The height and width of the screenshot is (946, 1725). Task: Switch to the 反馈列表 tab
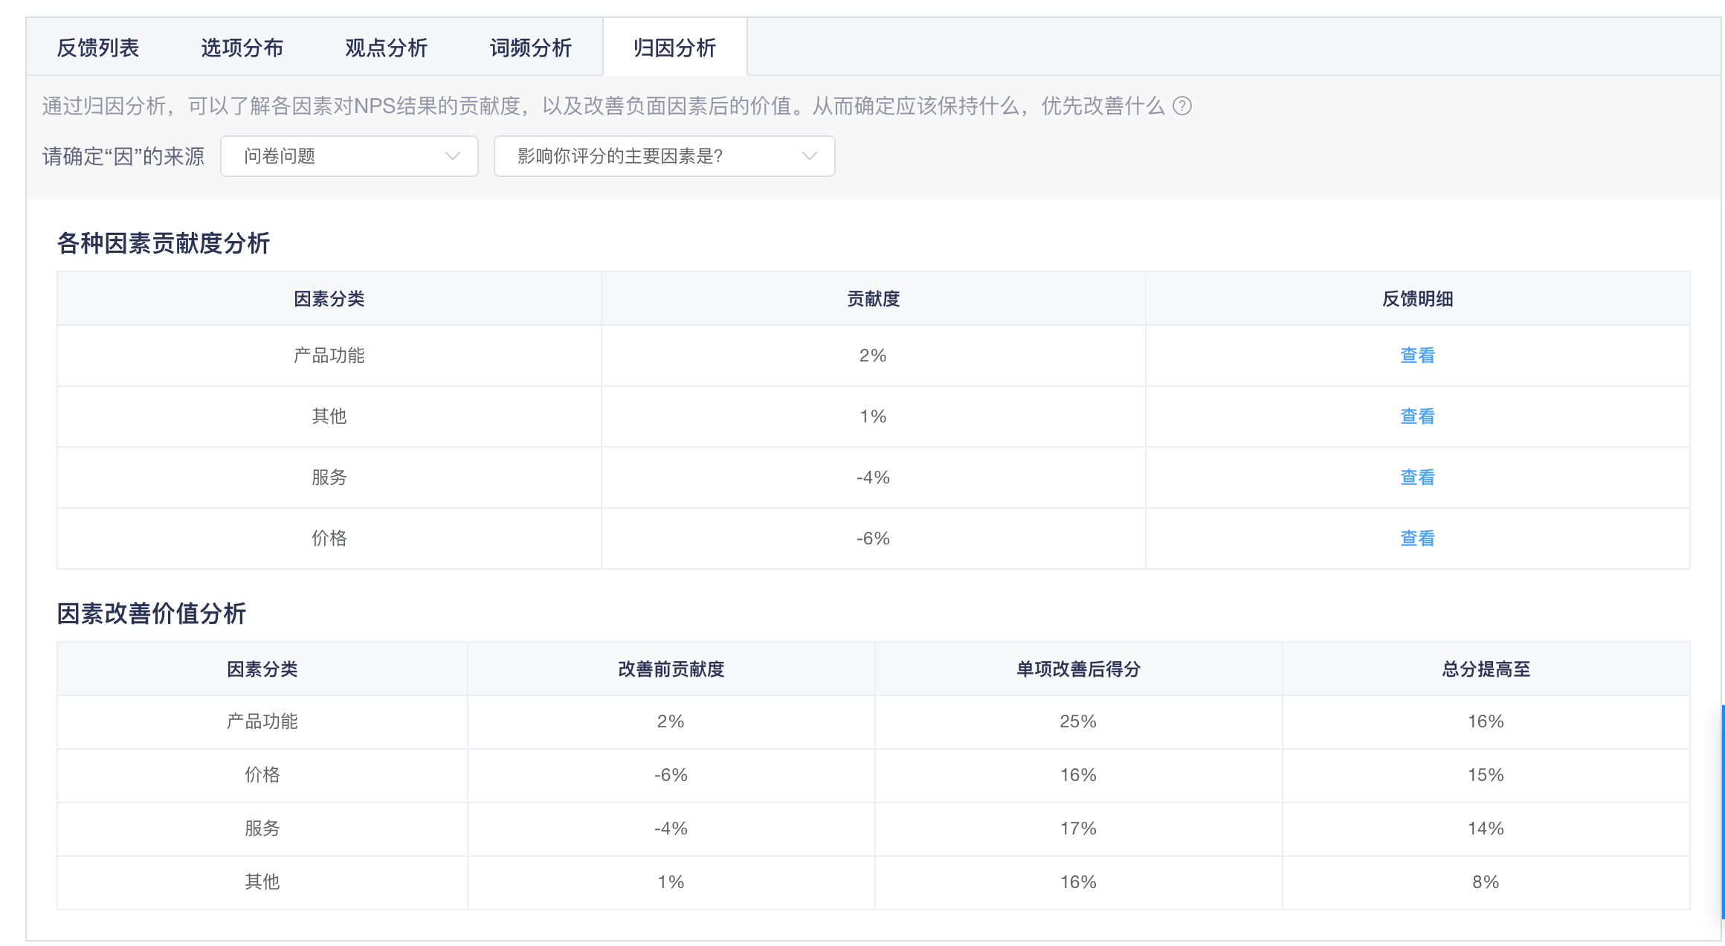[98, 48]
